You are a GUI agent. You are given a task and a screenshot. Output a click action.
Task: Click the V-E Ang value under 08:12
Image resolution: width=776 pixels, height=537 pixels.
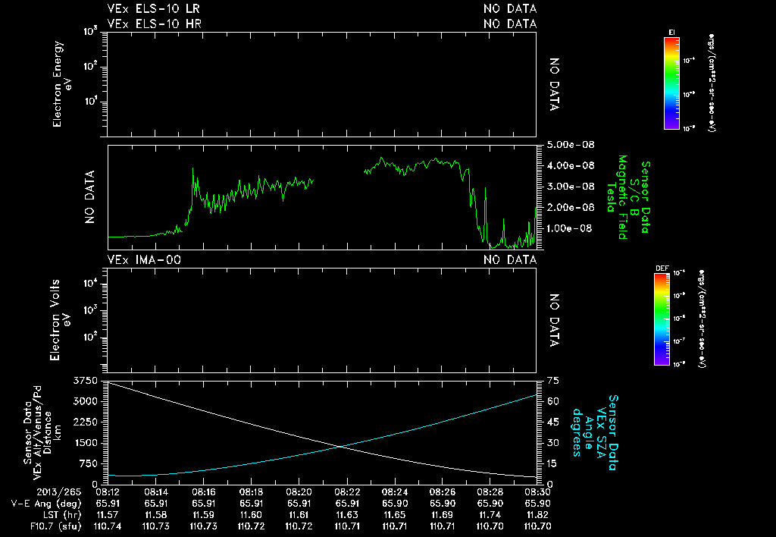click(x=108, y=504)
